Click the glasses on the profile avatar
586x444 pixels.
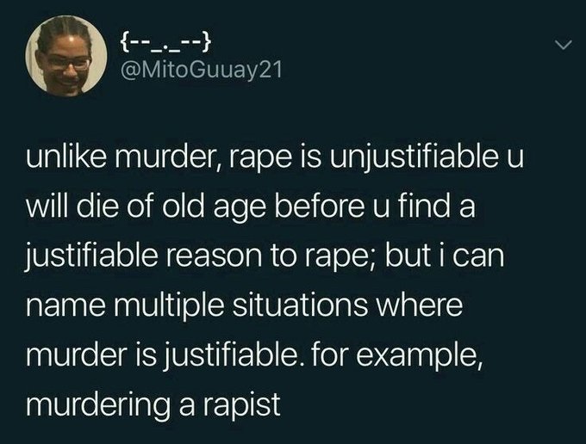[67, 63]
